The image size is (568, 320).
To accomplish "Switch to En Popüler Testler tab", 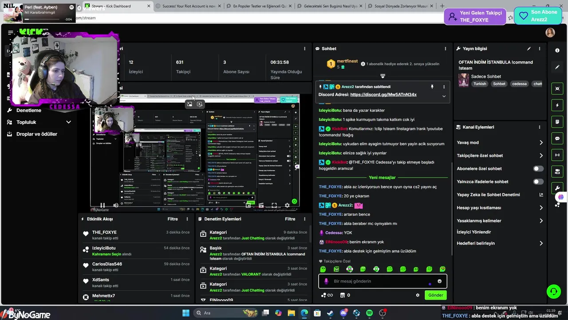I will tap(260, 6).
